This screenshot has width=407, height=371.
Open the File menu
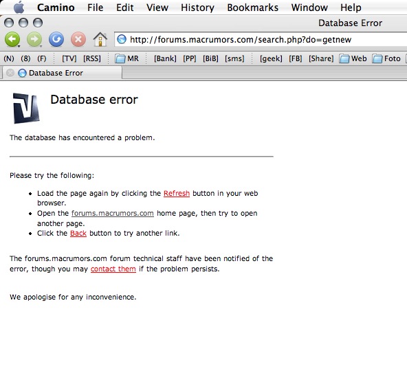click(x=95, y=8)
